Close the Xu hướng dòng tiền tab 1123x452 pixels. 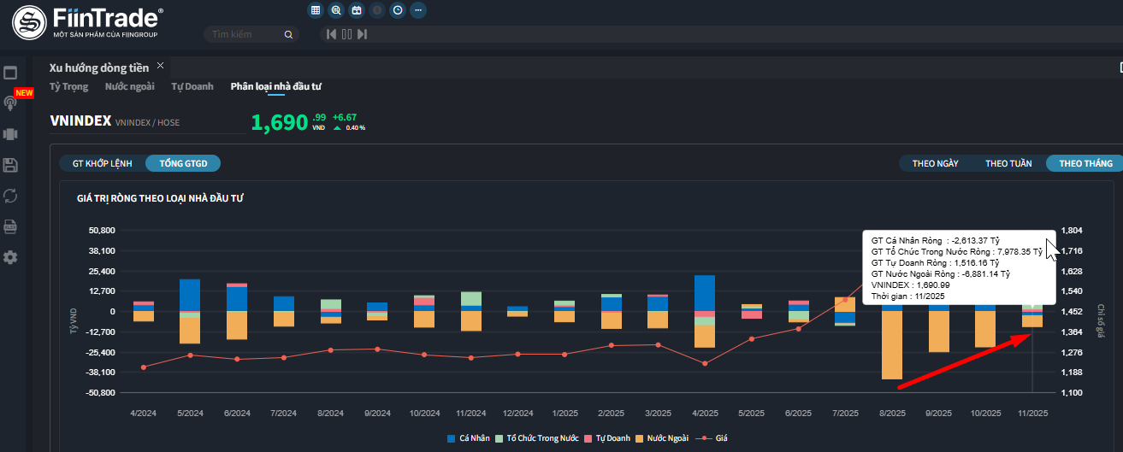(x=160, y=66)
